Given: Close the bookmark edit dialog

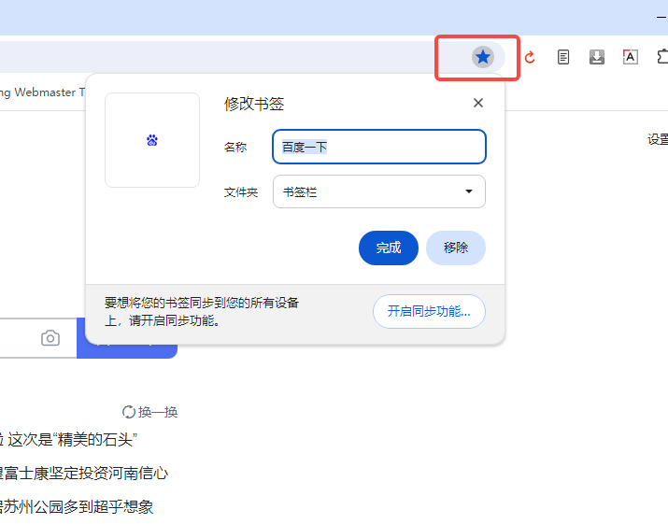Looking at the screenshot, I should click(478, 103).
